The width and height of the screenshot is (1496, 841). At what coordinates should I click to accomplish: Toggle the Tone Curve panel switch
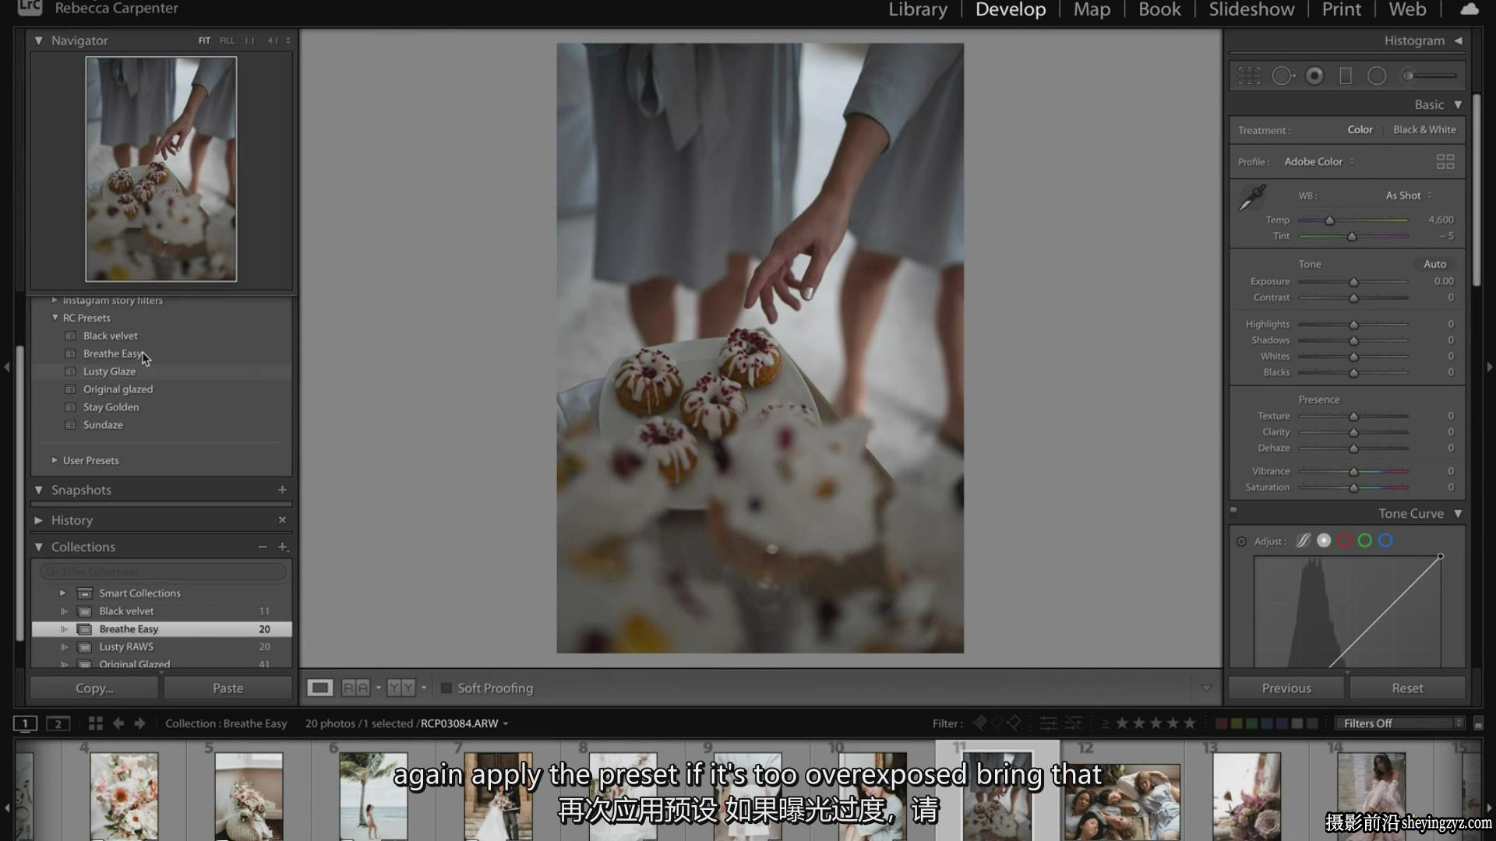pos(1233,512)
